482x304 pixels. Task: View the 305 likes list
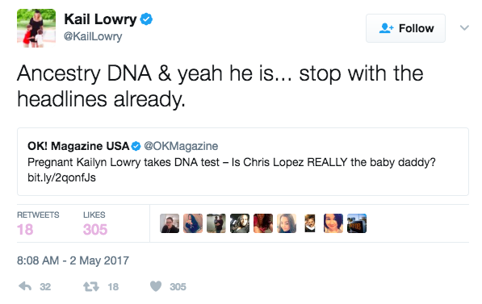tap(95, 223)
